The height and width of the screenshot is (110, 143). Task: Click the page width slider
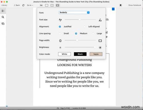point(80,40)
